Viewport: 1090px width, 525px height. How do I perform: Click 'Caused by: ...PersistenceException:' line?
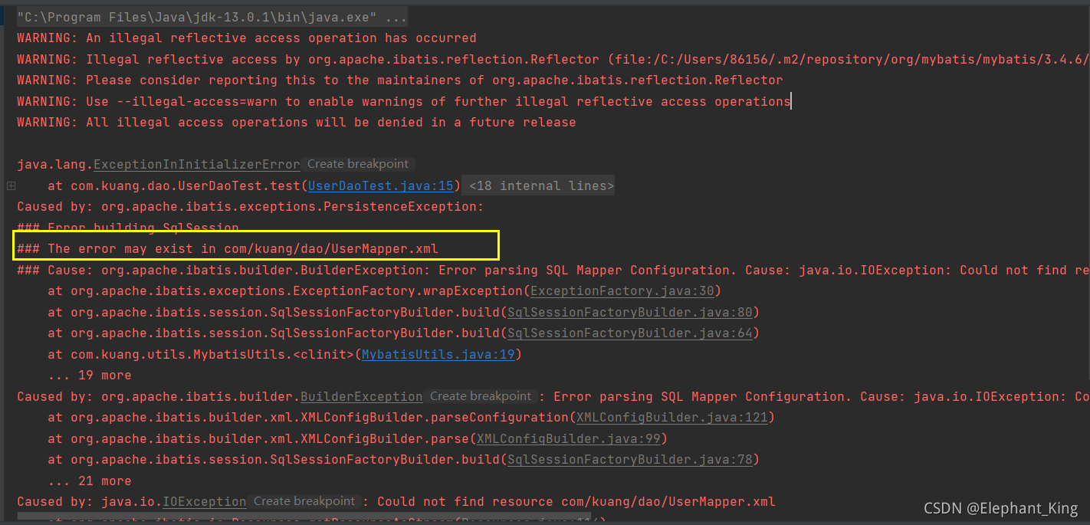point(251,207)
